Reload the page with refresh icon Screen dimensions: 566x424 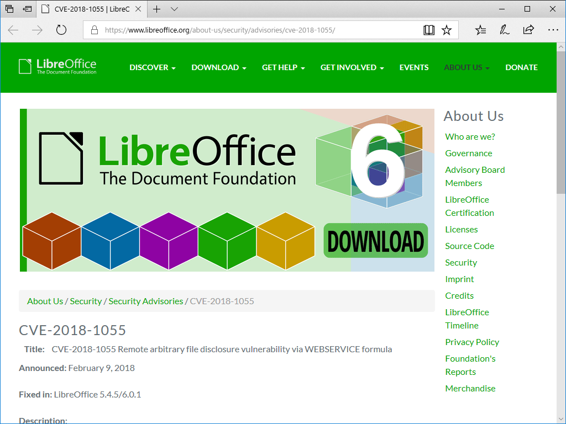coord(61,30)
